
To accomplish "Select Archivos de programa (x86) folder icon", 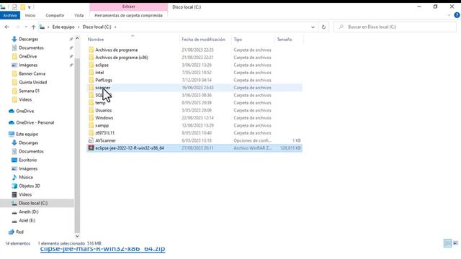I will [91, 58].
